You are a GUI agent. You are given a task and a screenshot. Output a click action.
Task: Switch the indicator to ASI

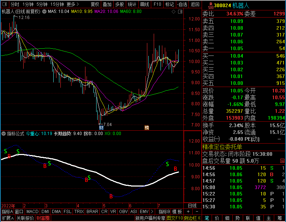pyautogui.click(x=133, y=212)
